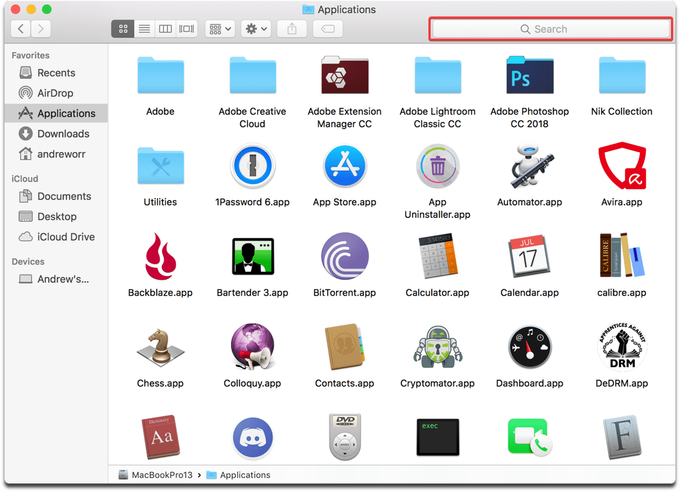680x492 pixels.
Task: Click the Favorites sidebar heading
Action: click(31, 56)
